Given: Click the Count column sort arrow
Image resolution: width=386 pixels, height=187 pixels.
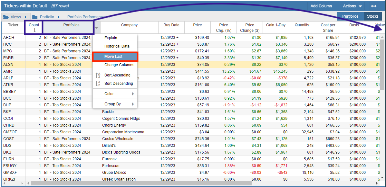Looking at the screenshot, I should point(34,30).
